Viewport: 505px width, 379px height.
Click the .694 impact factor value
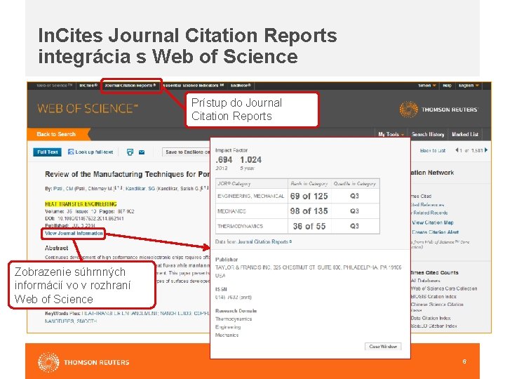click(x=224, y=160)
